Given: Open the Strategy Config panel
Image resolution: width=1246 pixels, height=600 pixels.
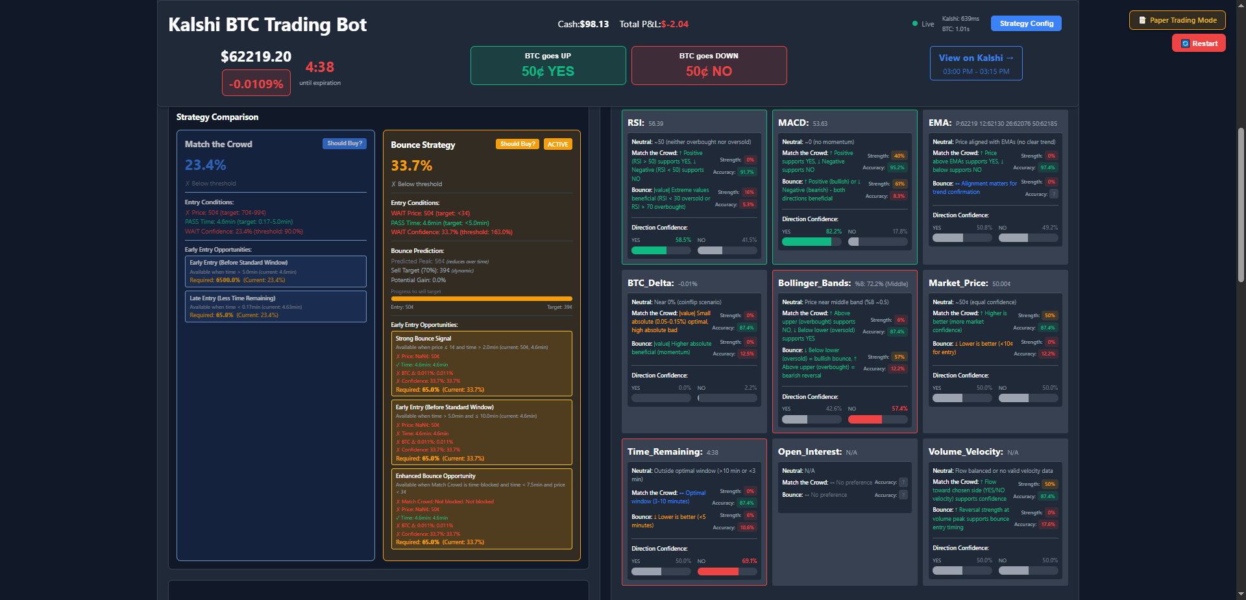Looking at the screenshot, I should [1026, 23].
